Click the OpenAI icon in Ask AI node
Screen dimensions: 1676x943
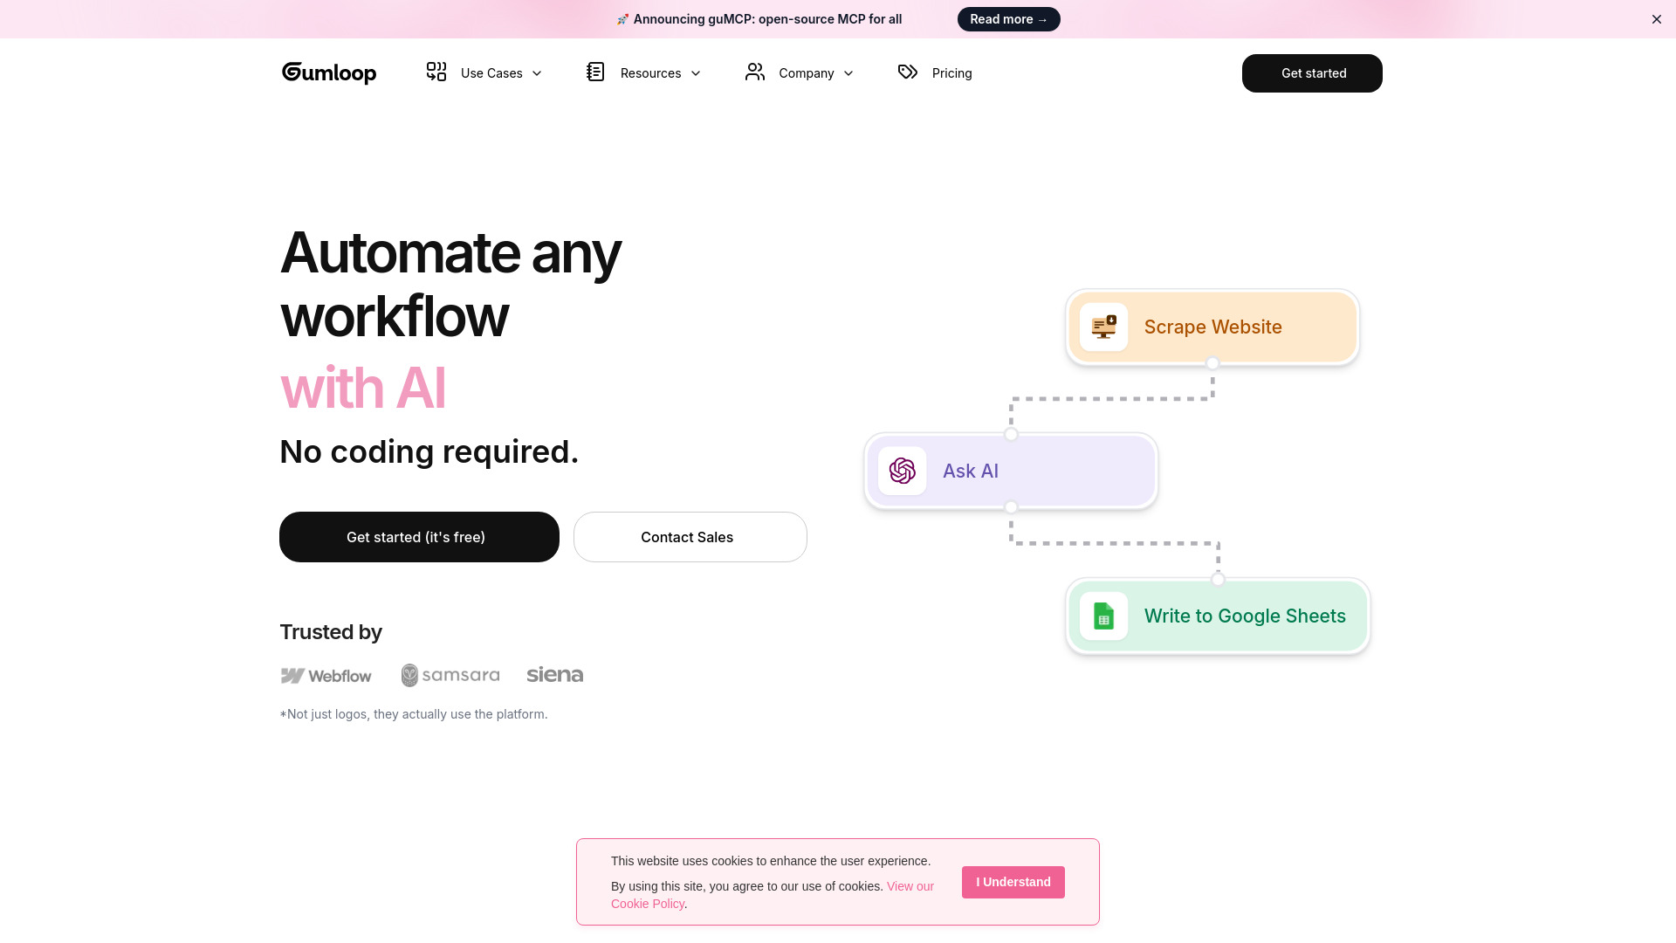[901, 471]
